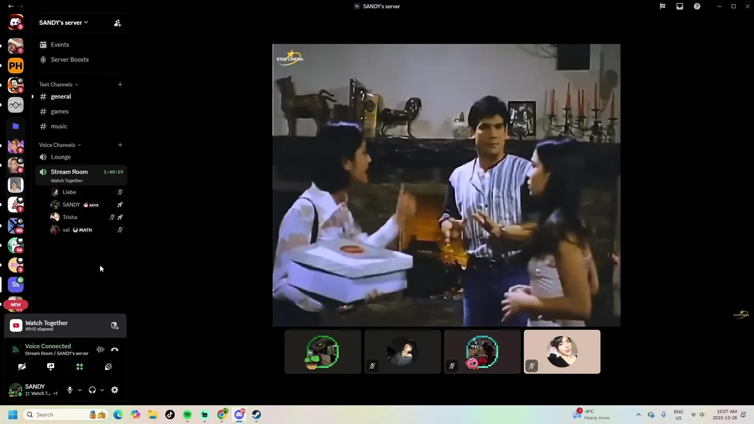Add a new text channel
The image size is (754, 424).
120,84
